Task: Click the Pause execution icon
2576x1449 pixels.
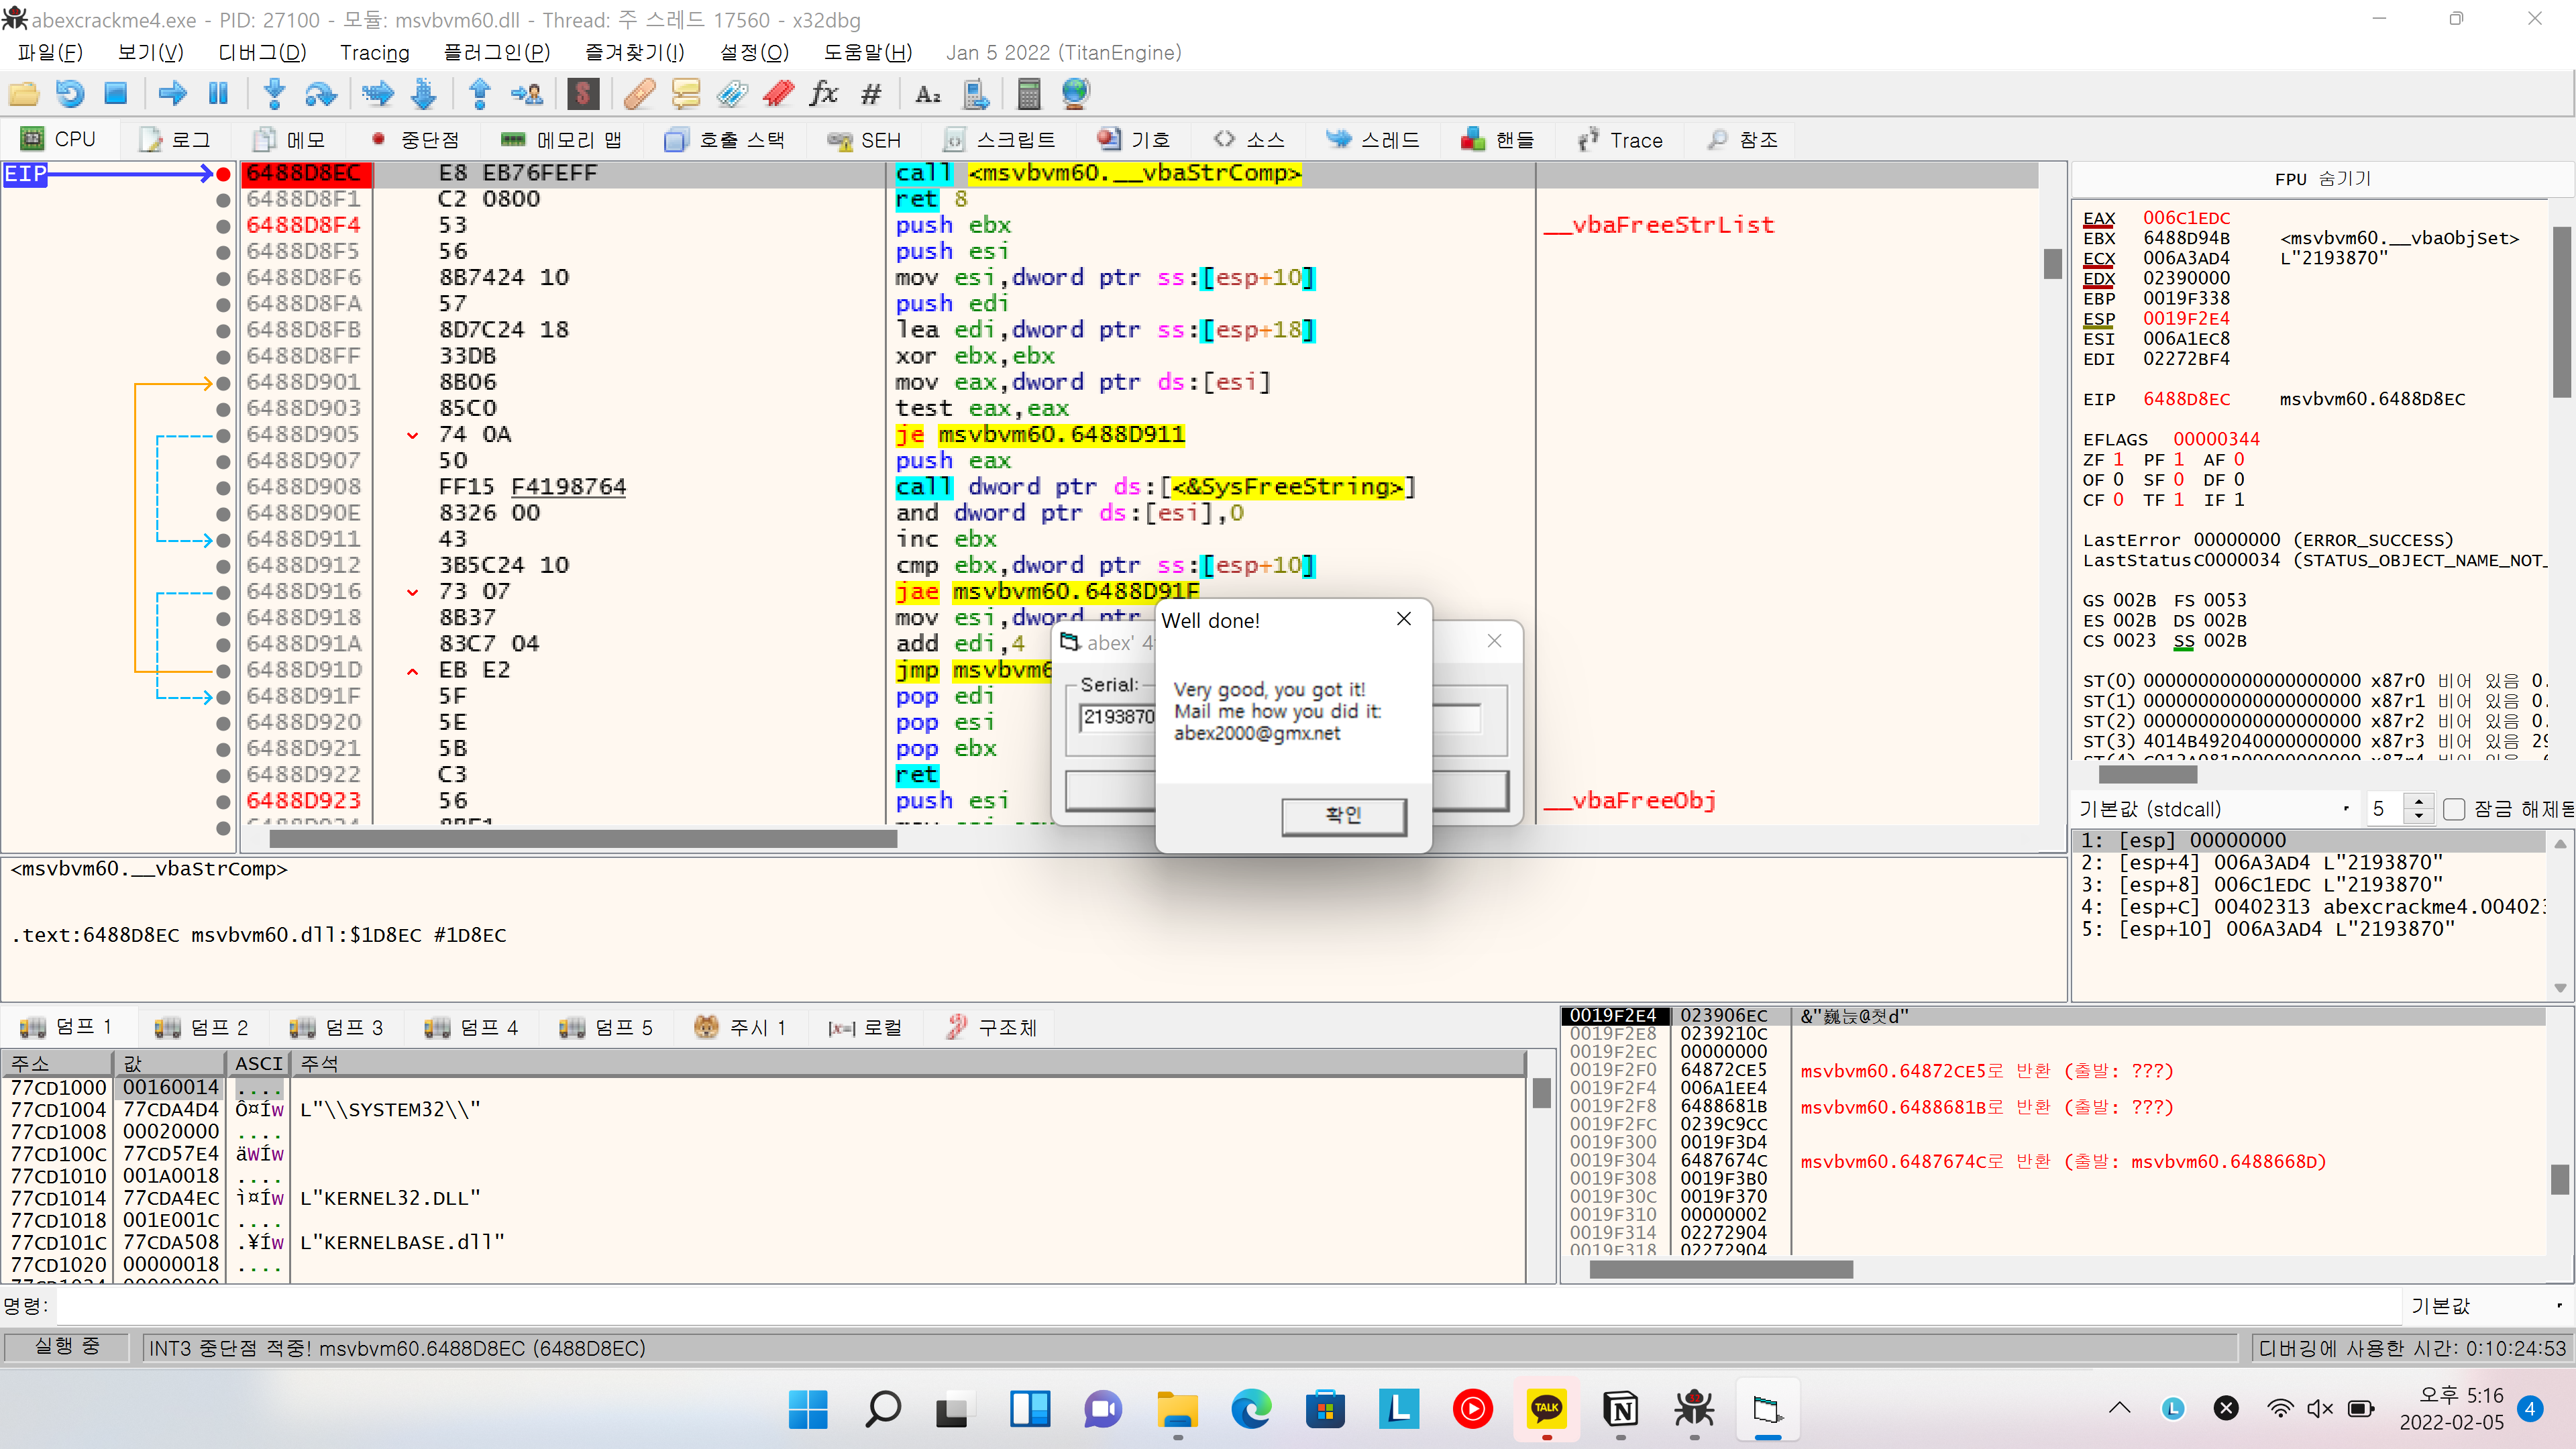Action: click(x=218, y=94)
